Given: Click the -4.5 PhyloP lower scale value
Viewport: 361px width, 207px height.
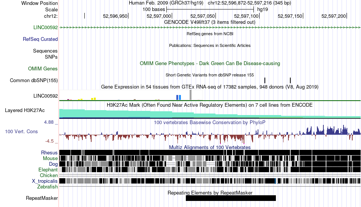Looking at the screenshot, I should click(x=49, y=141).
